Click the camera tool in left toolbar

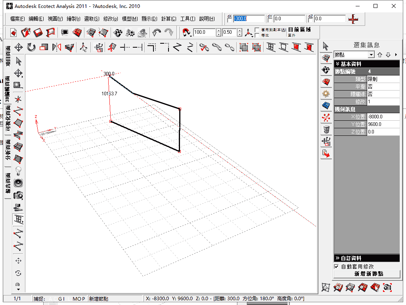(x=18, y=195)
